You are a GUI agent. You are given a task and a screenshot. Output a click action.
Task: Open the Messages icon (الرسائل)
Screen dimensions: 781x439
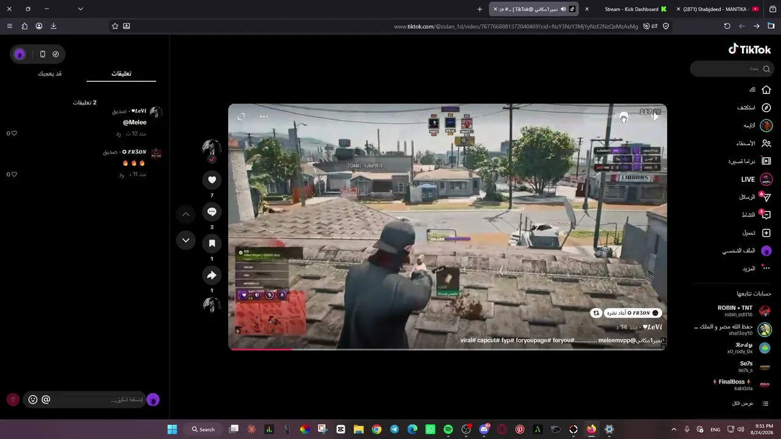point(766,197)
